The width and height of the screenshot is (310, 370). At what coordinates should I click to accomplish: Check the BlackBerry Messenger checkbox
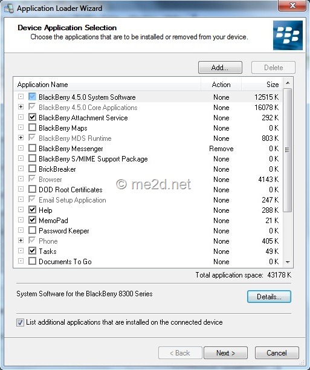point(32,148)
